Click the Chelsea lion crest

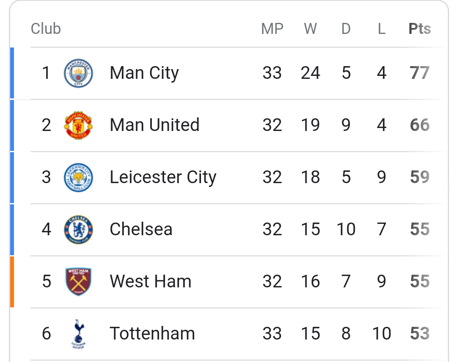click(78, 229)
